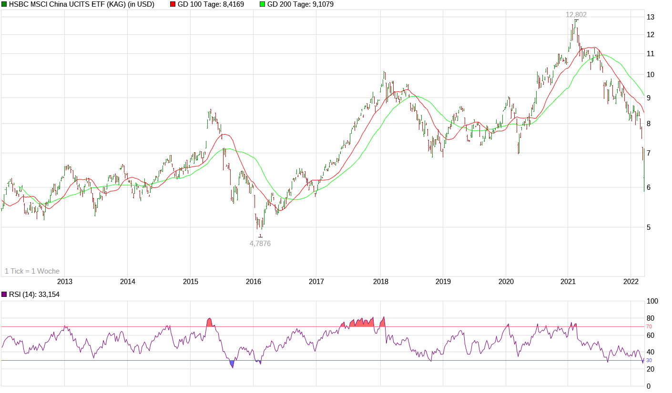This screenshot has height=393, width=672.
Task: Click the '1 Tick = 1 Woche' note
Action: point(32,271)
